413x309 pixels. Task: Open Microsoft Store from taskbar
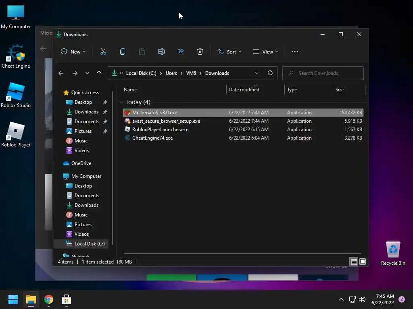coord(67,299)
